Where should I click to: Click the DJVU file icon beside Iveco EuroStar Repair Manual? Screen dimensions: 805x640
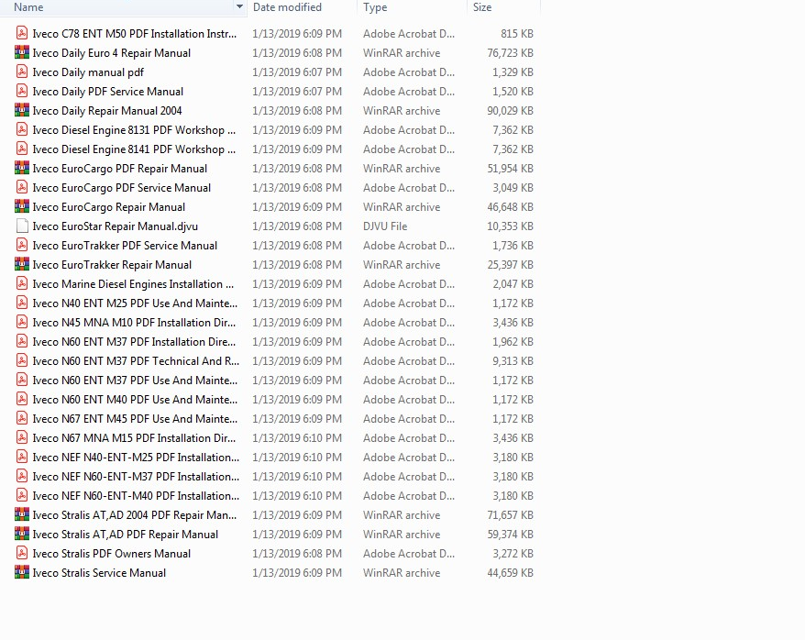(x=21, y=226)
